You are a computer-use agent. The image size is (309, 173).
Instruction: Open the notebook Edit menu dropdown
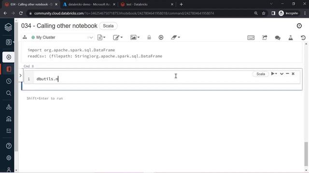point(118,37)
